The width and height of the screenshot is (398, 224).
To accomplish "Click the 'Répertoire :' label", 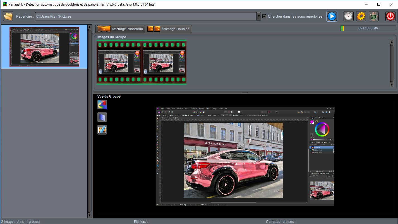I will [25, 16].
